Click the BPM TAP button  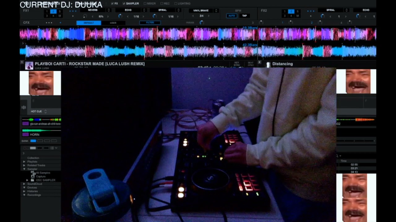(x=244, y=16)
